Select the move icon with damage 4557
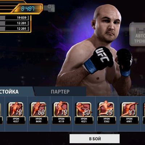145x145 pixels. tap(16, 109)
